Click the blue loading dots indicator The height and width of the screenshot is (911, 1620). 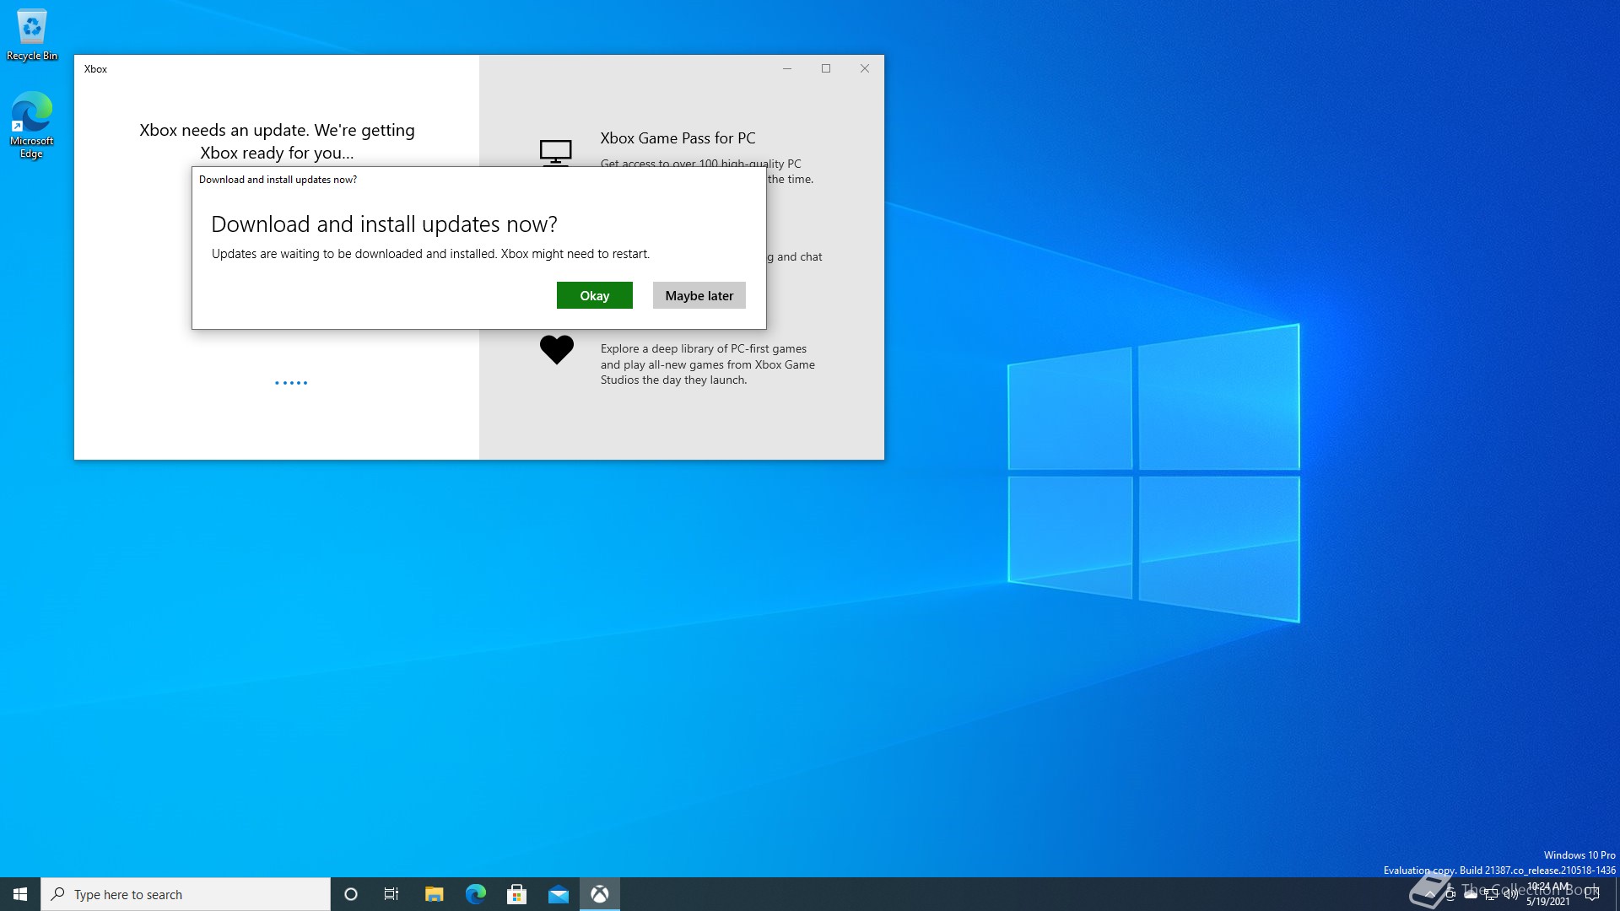click(291, 383)
